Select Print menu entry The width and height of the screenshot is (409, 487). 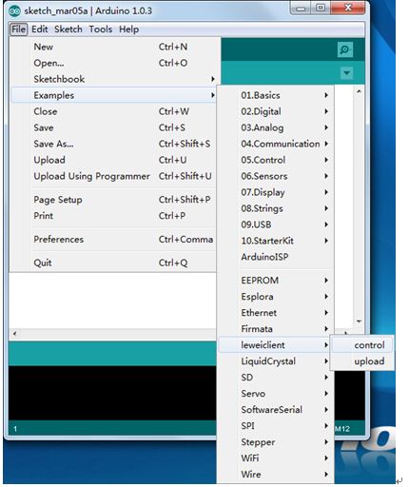click(x=113, y=216)
